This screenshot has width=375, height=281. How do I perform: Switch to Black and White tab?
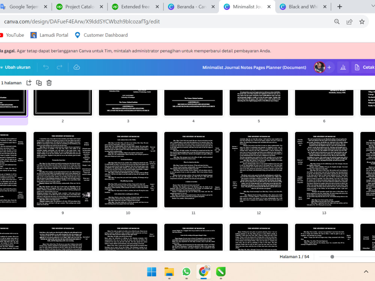coord(303,7)
